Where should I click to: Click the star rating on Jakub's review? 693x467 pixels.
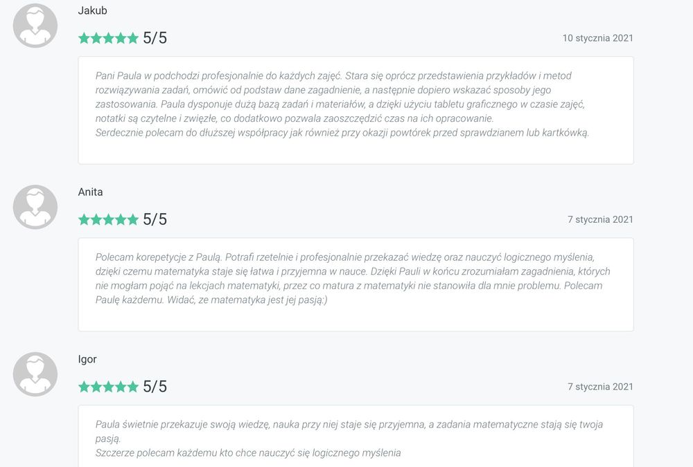click(108, 38)
